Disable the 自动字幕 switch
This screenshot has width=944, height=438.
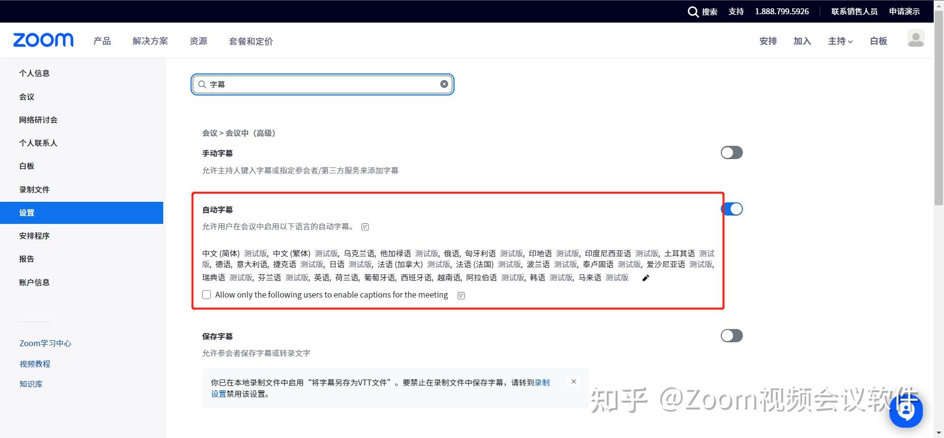(x=732, y=209)
